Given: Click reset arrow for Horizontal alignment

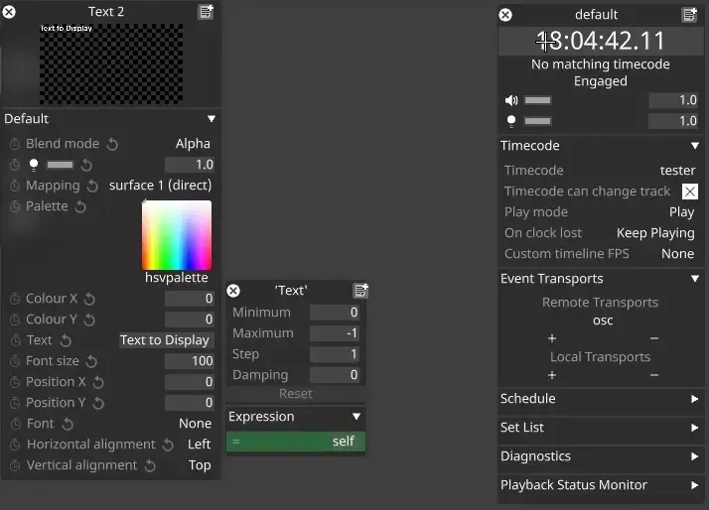Looking at the screenshot, I should tap(168, 446).
